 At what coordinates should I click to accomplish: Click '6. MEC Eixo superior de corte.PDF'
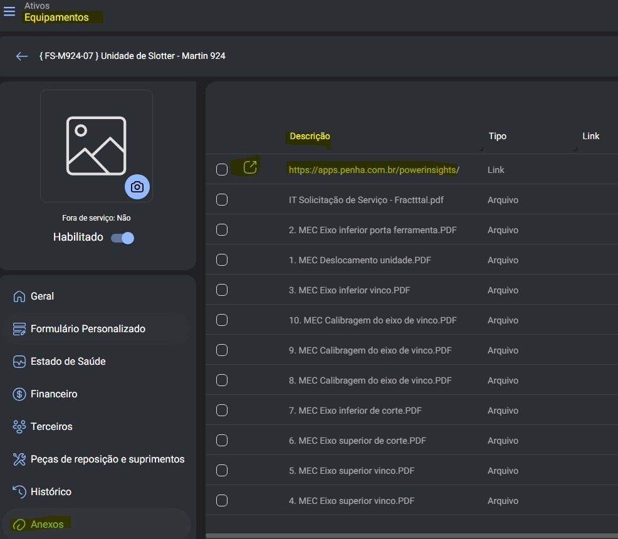(x=357, y=441)
